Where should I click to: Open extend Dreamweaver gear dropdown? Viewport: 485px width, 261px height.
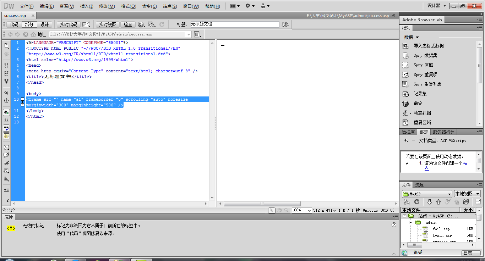point(250,6)
